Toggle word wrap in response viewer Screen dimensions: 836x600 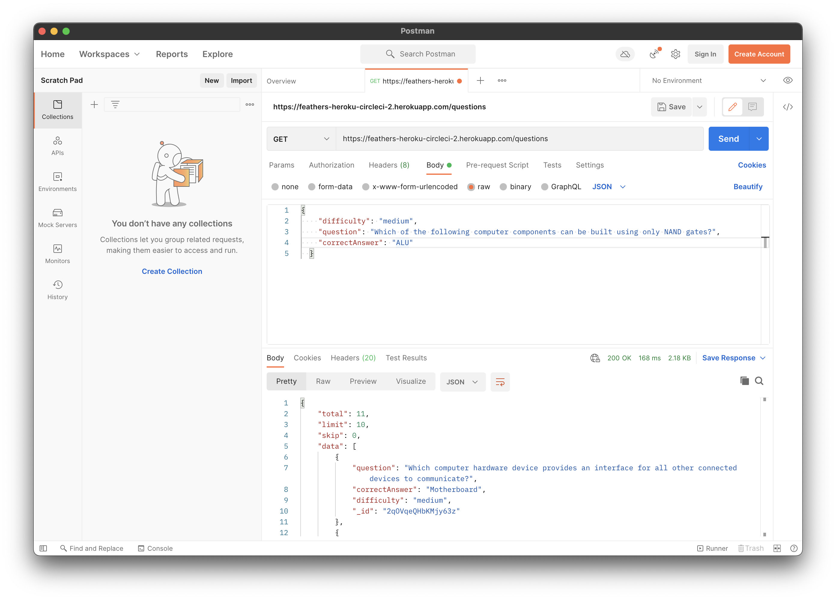pos(500,382)
